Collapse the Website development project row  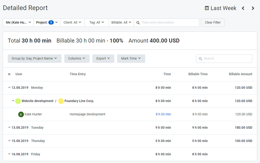pyautogui.click(x=13, y=101)
